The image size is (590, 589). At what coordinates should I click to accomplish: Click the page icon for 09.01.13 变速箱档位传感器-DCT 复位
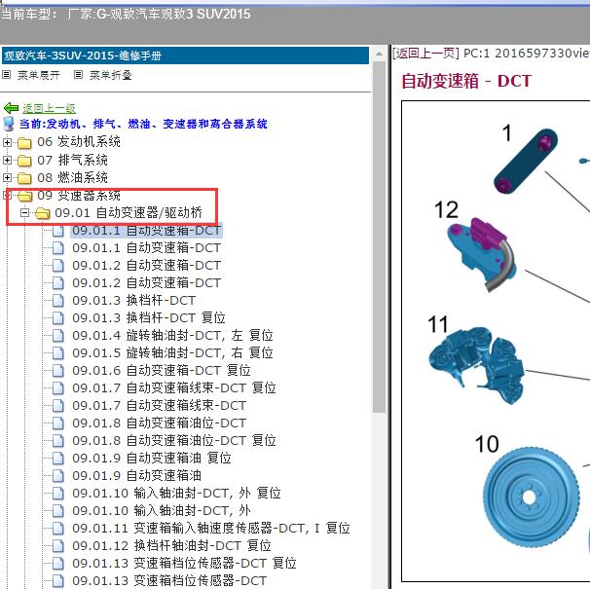pyautogui.click(x=58, y=563)
